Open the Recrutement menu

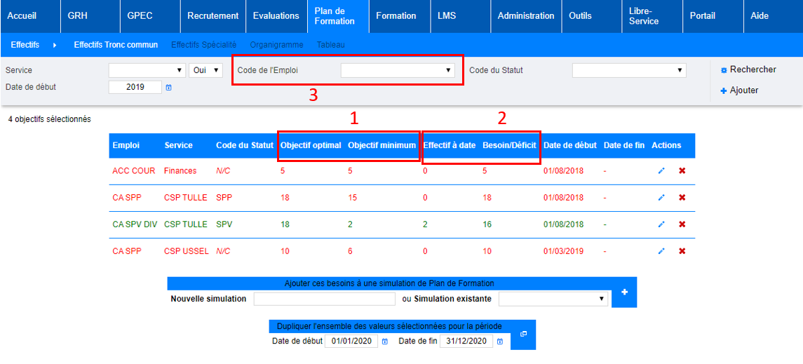point(212,15)
